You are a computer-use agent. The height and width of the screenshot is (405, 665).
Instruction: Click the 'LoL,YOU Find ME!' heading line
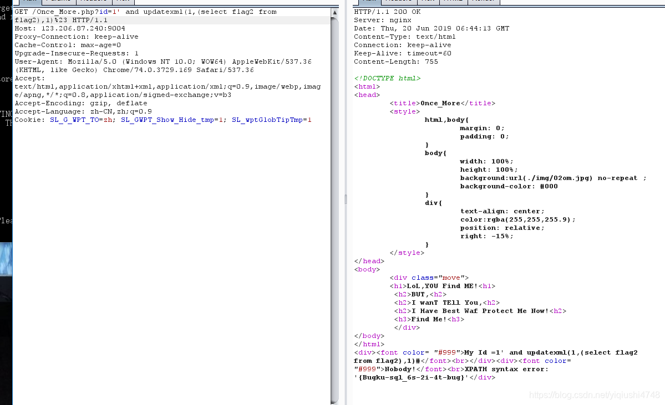click(443, 286)
